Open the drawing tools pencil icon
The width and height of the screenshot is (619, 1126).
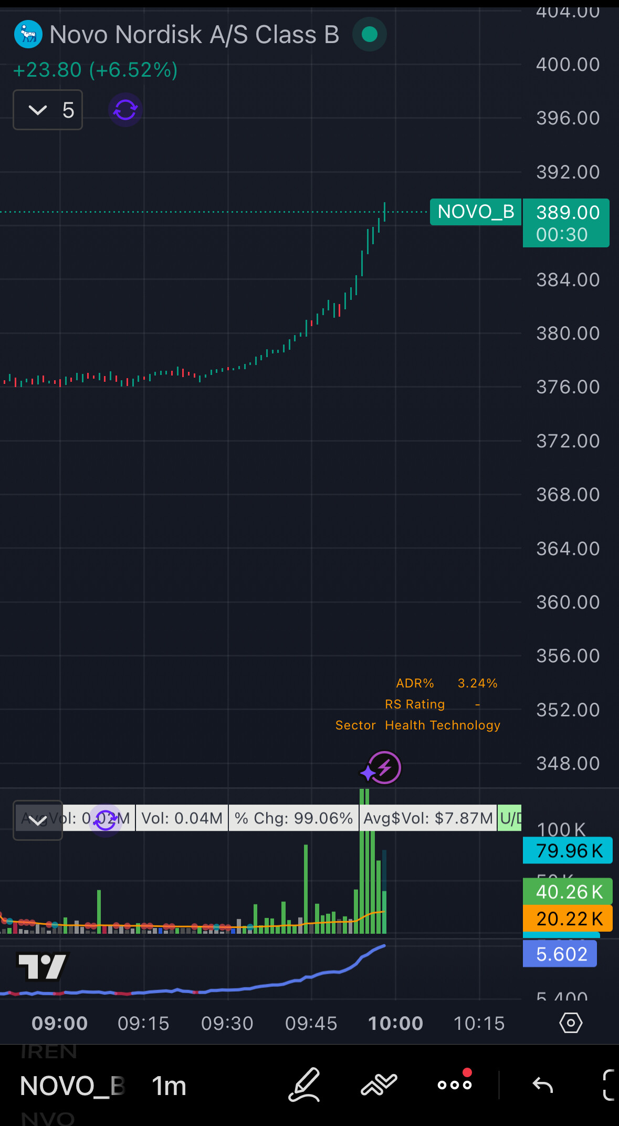pyautogui.click(x=304, y=1085)
